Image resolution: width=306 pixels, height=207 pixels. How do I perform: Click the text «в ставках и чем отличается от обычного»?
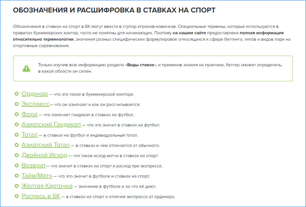(117, 146)
